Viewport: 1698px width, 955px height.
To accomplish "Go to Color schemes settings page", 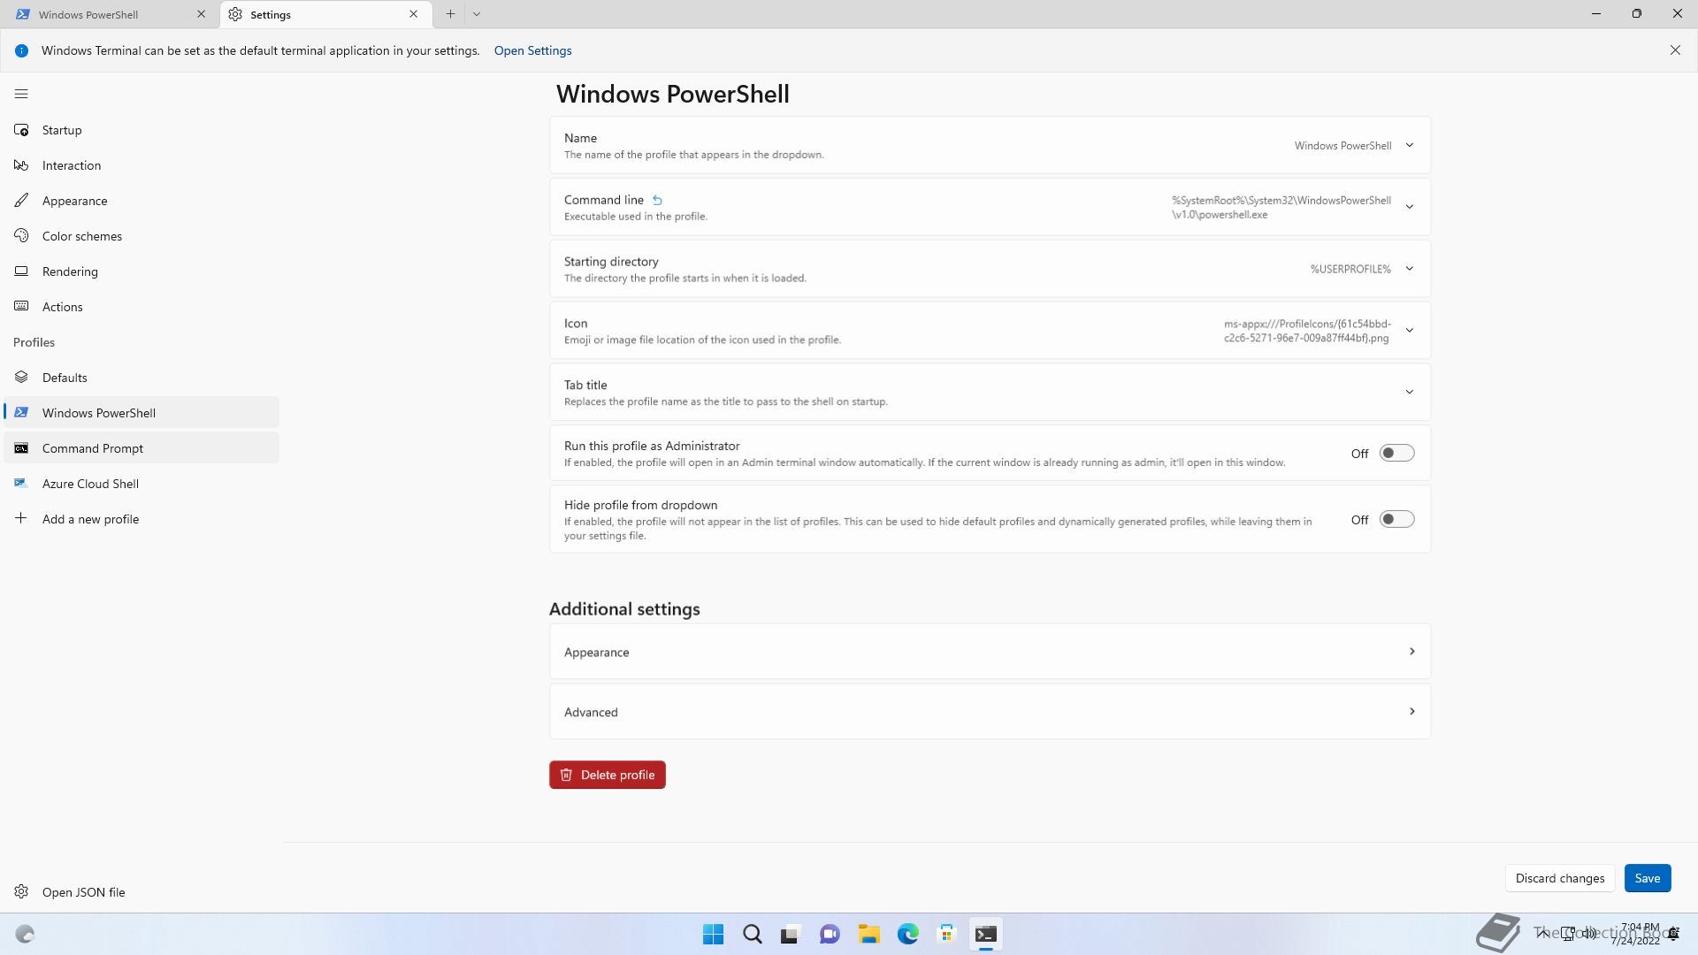I will tap(141, 236).
